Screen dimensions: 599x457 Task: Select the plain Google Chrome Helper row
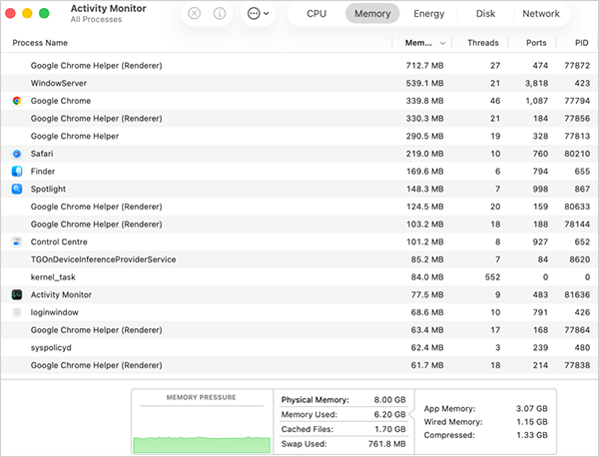299,136
